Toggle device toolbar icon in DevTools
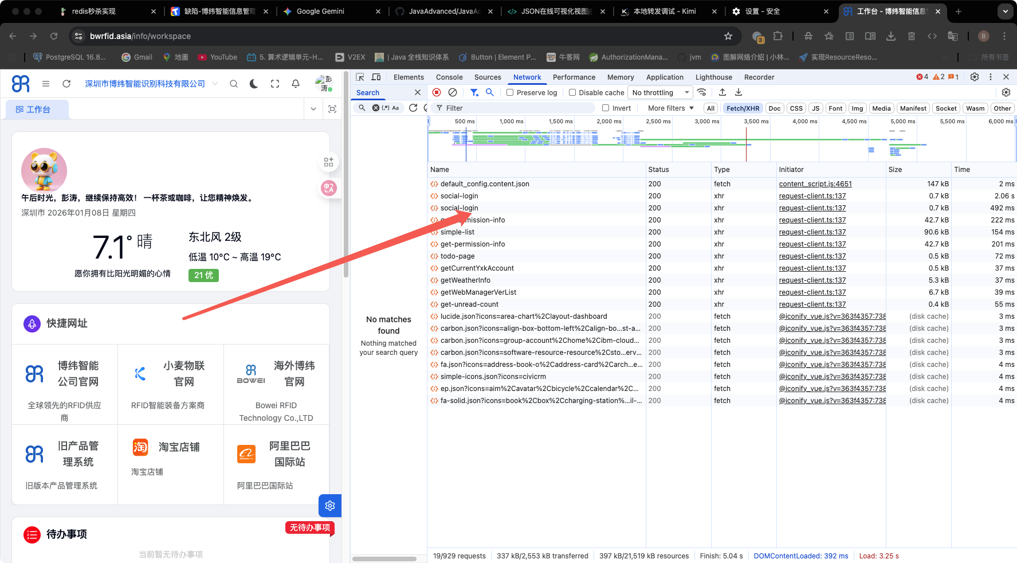The height and width of the screenshot is (563, 1017). pyautogui.click(x=376, y=77)
